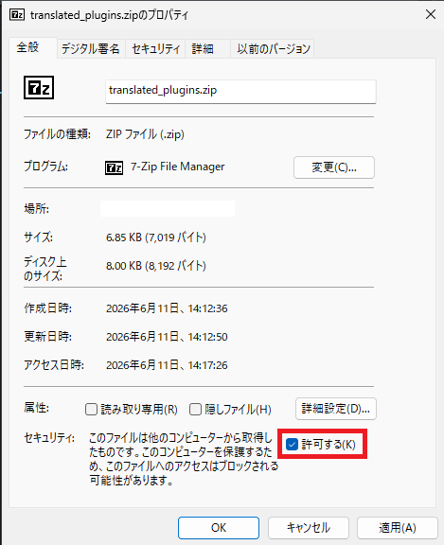The image size is (444, 545).
Task: Apply changes with 適用(A) button
Action: tap(398, 528)
